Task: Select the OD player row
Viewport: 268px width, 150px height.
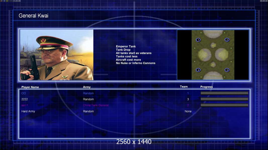Action: click(x=135, y=93)
